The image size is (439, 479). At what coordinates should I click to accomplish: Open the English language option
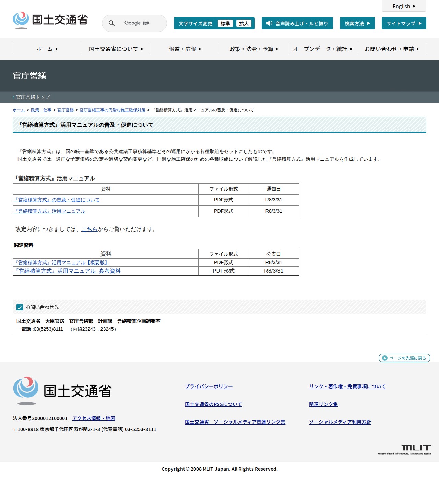[x=404, y=6]
